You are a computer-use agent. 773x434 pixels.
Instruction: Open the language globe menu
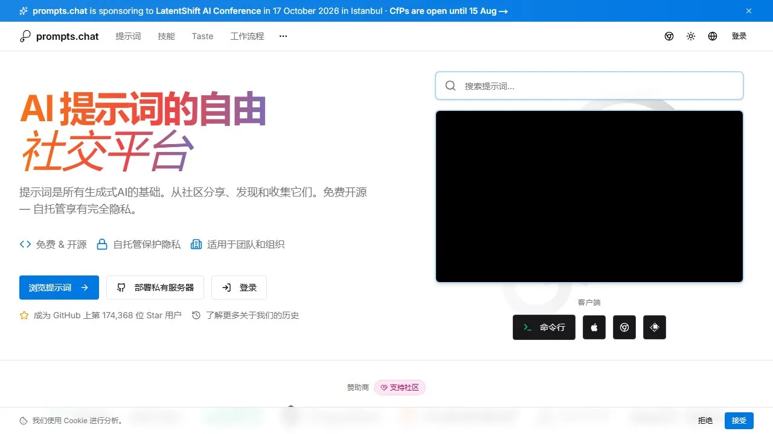click(713, 36)
